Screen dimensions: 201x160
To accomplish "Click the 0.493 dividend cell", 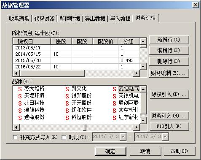I will [x=129, y=60].
